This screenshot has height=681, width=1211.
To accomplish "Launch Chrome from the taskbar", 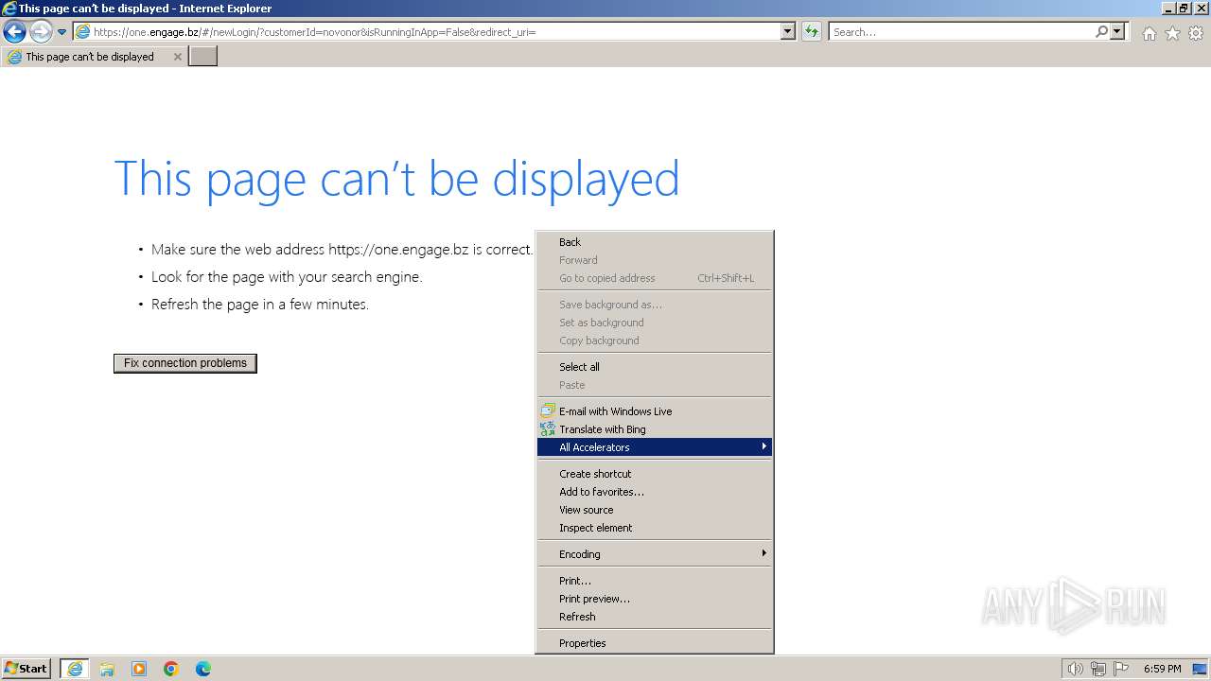I will (x=171, y=669).
